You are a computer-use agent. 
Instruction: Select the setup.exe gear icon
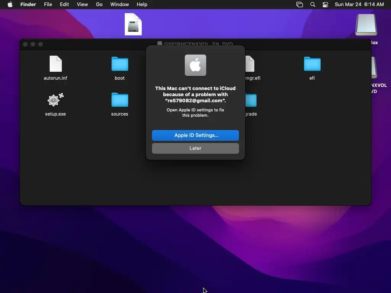point(56,100)
